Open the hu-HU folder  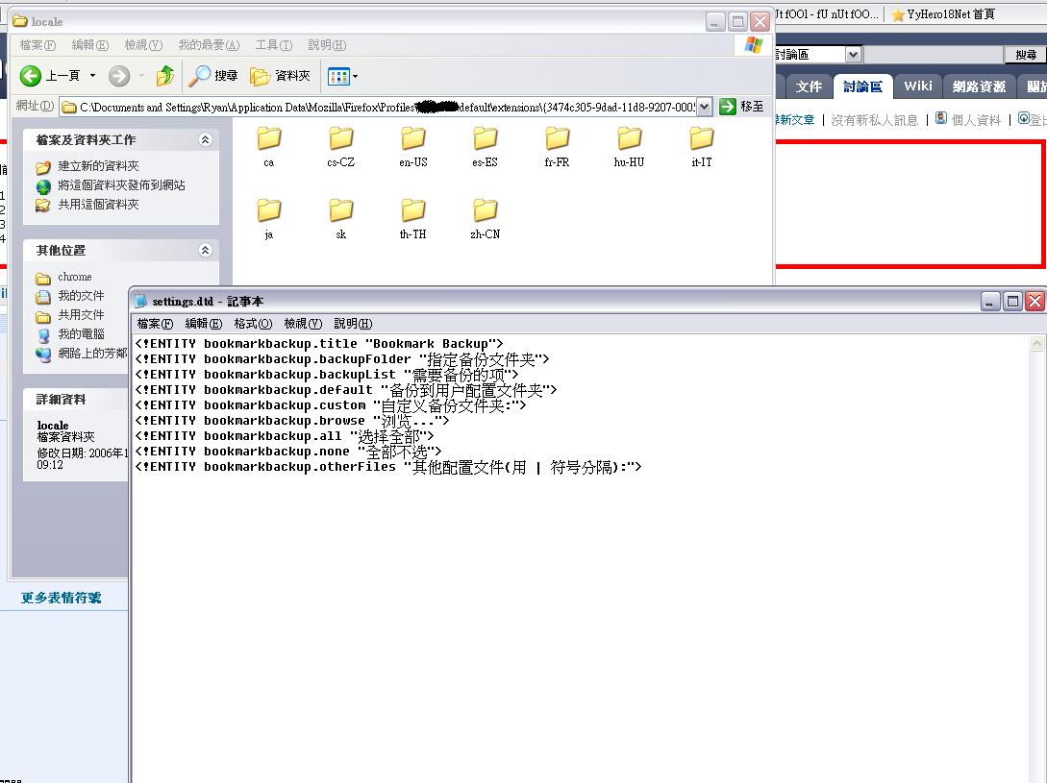629,145
